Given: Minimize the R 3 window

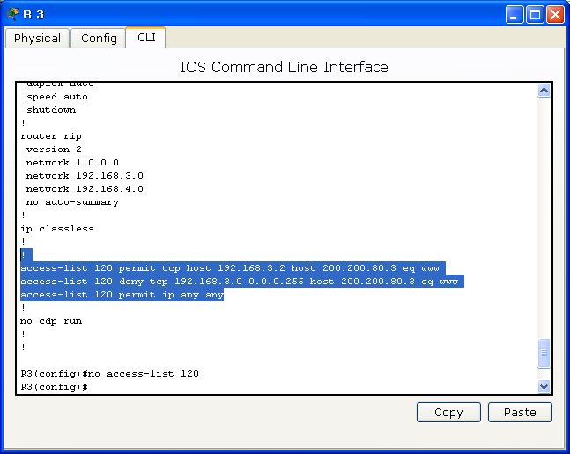Looking at the screenshot, I should click(x=514, y=15).
